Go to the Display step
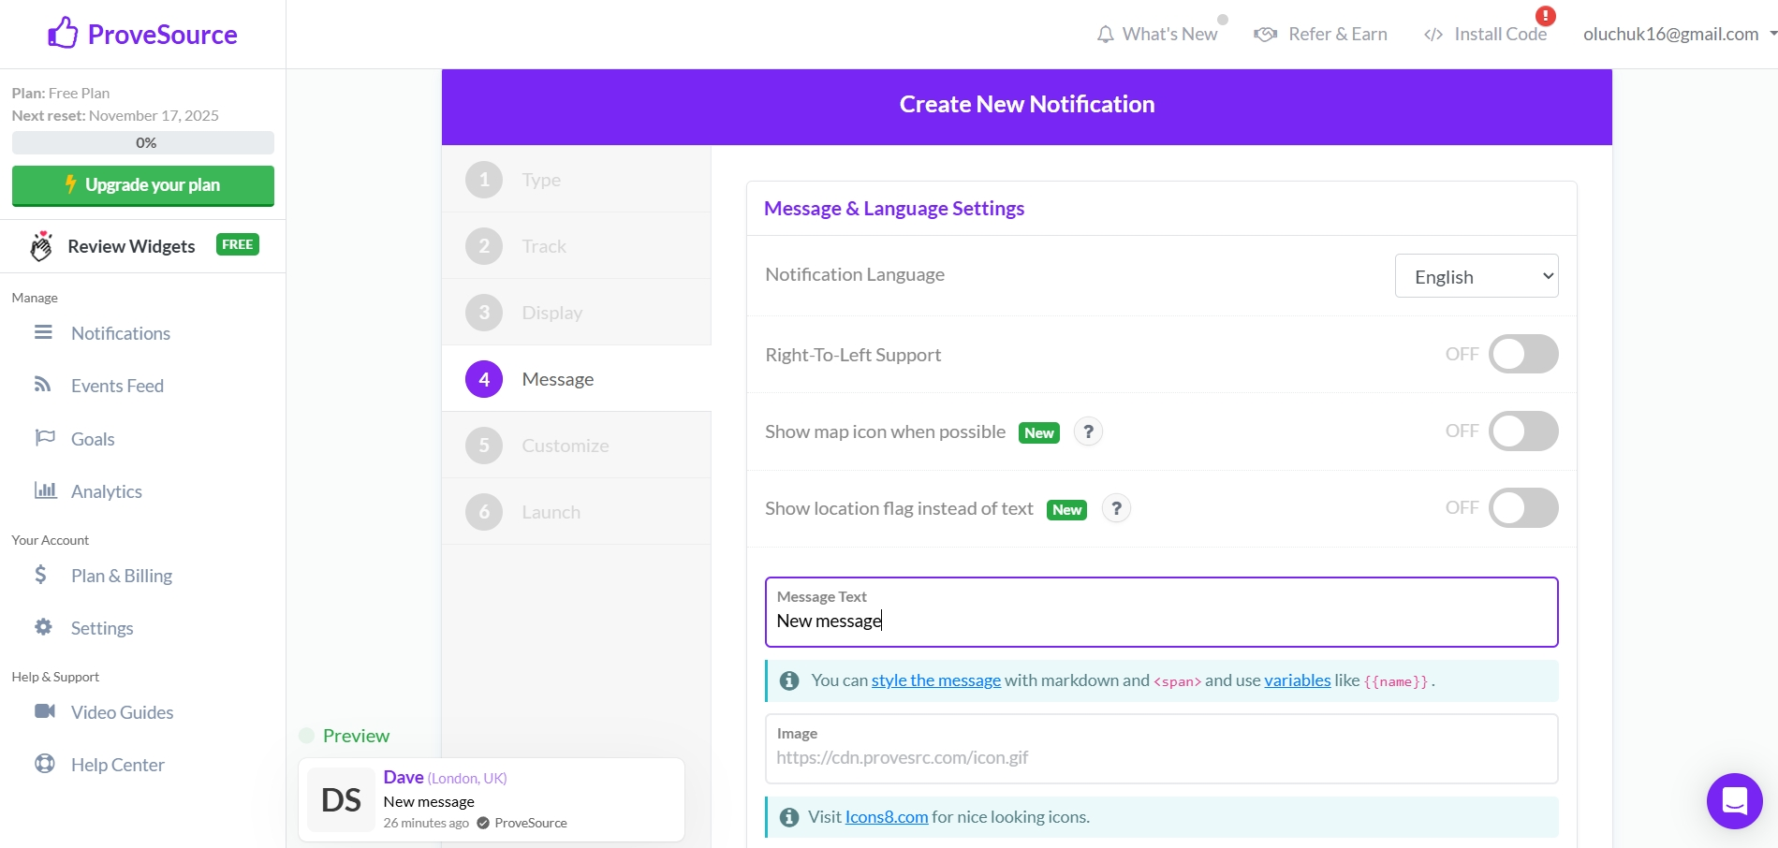The width and height of the screenshot is (1778, 848). [551, 312]
